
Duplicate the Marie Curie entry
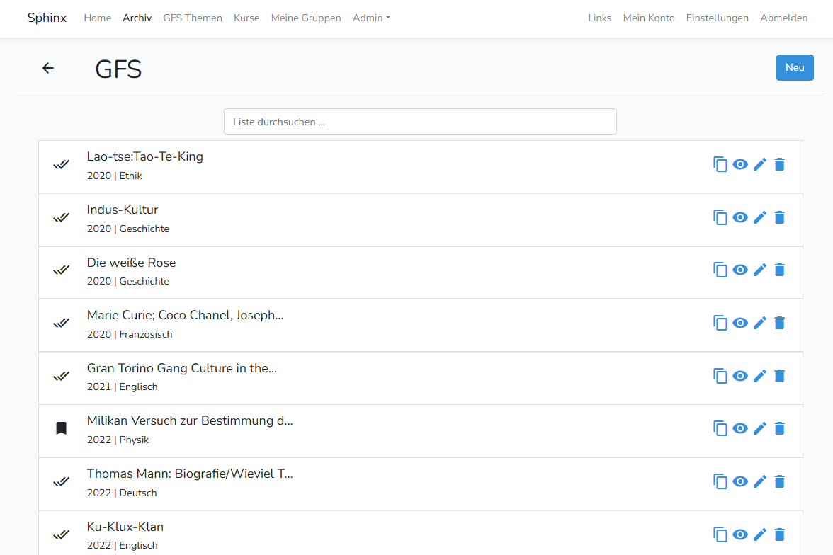[720, 323]
